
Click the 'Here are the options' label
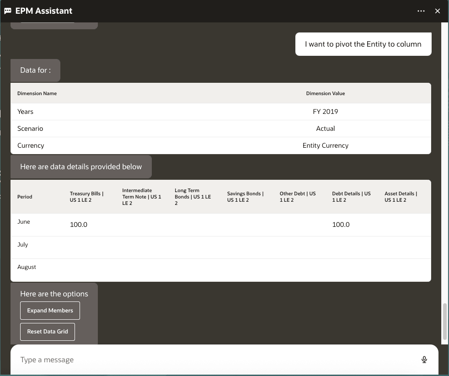pos(54,294)
